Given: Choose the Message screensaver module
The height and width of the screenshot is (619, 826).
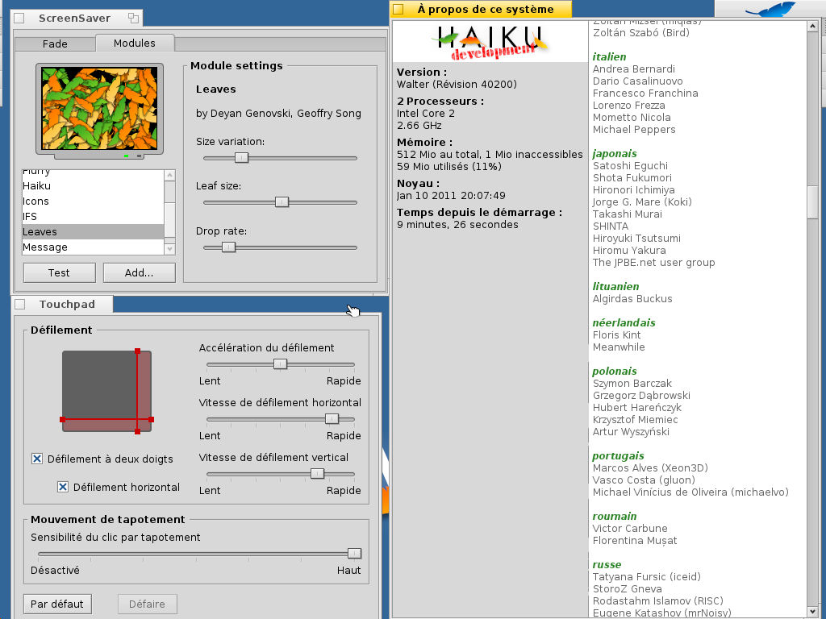Looking at the screenshot, I should [x=45, y=247].
